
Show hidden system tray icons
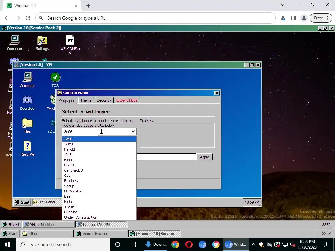pyautogui.click(x=254, y=244)
